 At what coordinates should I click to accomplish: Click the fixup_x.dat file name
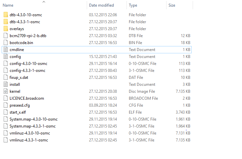19,78
